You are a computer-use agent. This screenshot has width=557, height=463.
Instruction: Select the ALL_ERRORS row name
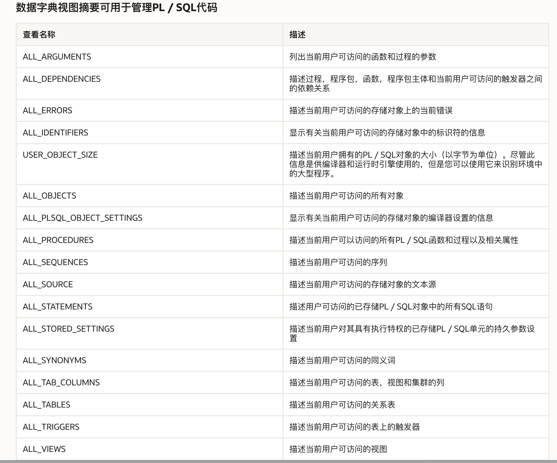click(x=48, y=110)
